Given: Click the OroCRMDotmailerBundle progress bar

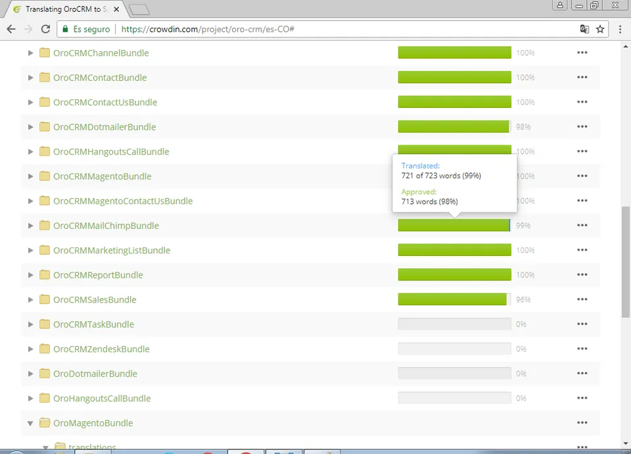Looking at the screenshot, I should coord(454,126).
